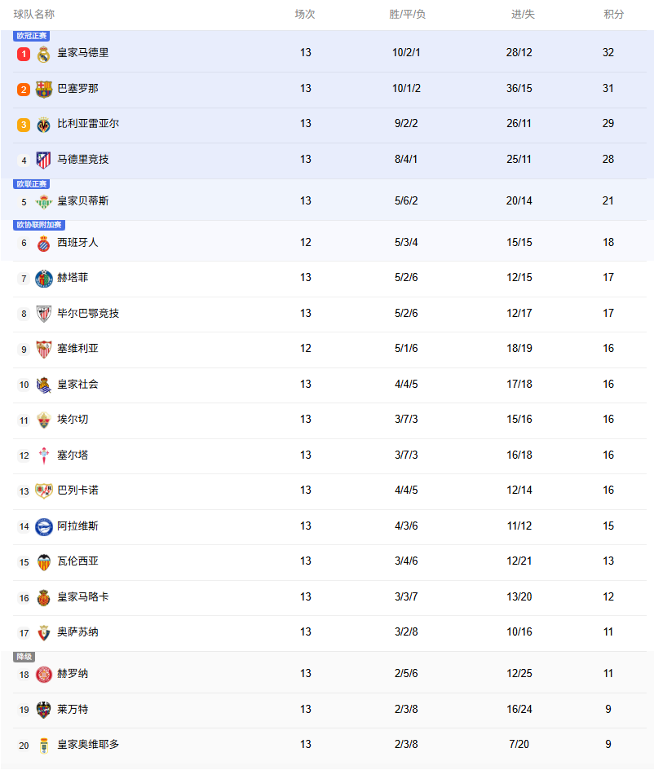Click the Athletic Bilbao crest icon
The image size is (654, 770).
tap(44, 314)
